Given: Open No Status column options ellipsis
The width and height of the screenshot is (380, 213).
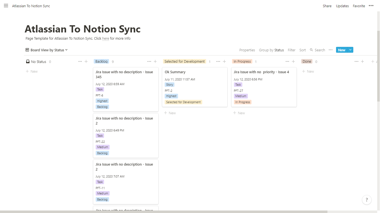Looking at the screenshot, I should 80,62.
